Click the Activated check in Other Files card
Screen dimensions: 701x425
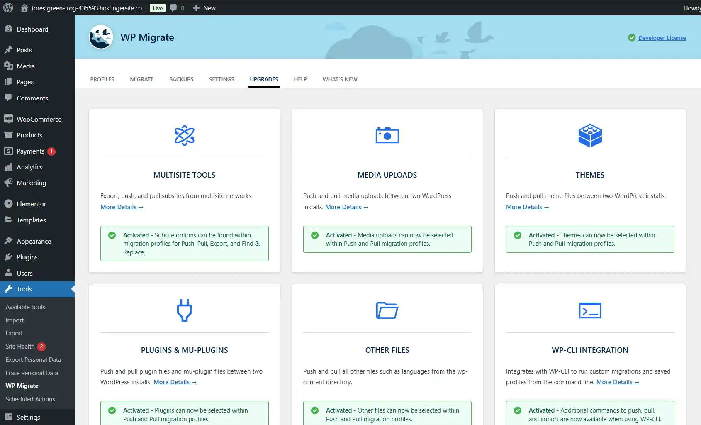point(315,410)
